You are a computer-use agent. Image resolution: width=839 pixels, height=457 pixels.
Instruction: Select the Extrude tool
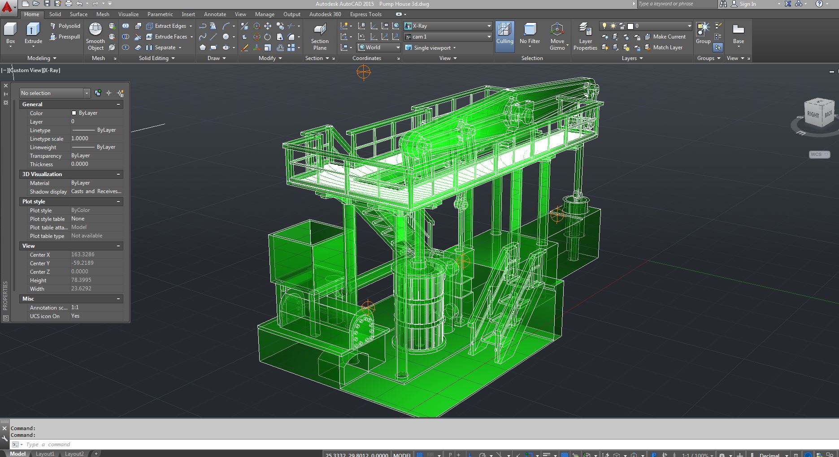click(33, 34)
